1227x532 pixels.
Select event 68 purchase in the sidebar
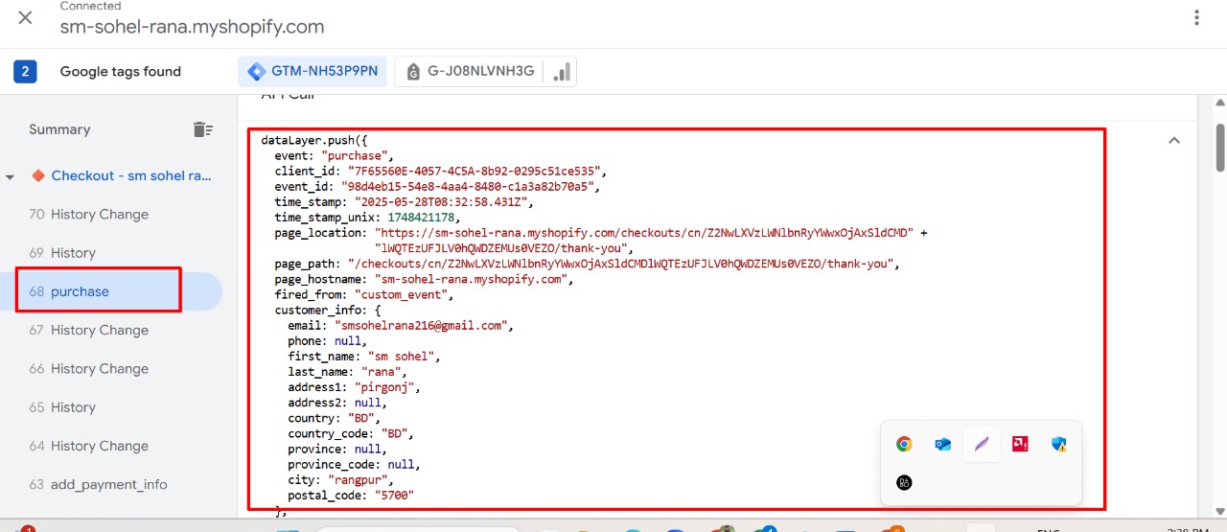point(110,291)
